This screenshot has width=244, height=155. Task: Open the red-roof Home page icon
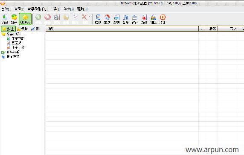(107, 19)
